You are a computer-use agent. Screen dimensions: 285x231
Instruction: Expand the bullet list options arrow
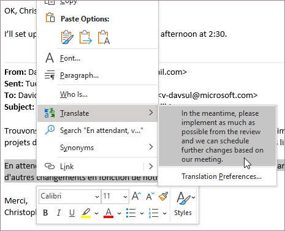(142, 213)
